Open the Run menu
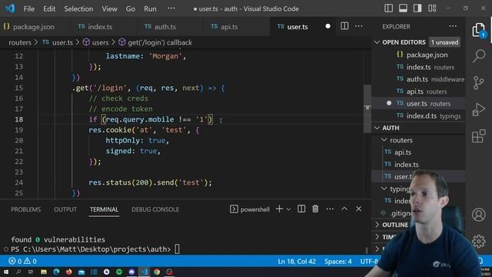Screen dimensions: 492x277 [150, 8]
